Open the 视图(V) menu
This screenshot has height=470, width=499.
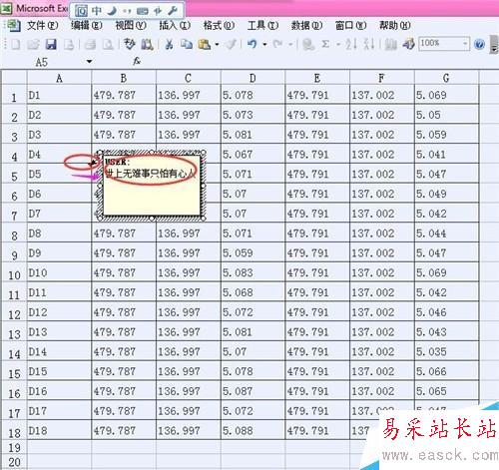[131, 25]
